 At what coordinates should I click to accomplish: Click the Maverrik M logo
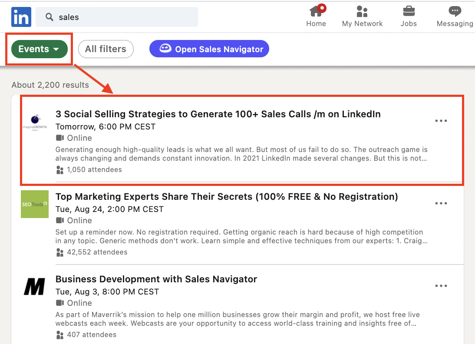click(35, 286)
